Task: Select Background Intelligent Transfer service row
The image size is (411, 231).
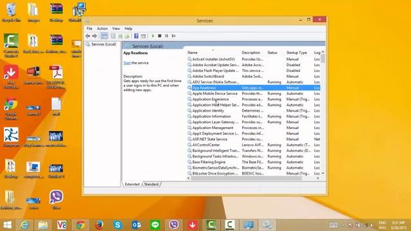Action: pyautogui.click(x=254, y=151)
